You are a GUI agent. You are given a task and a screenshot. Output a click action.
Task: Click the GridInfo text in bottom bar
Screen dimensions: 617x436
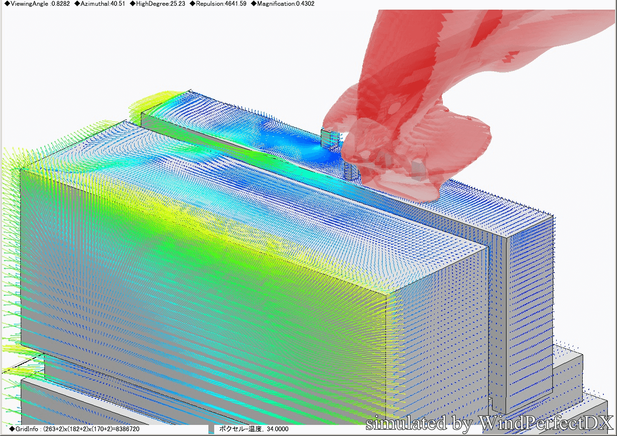coord(77,429)
